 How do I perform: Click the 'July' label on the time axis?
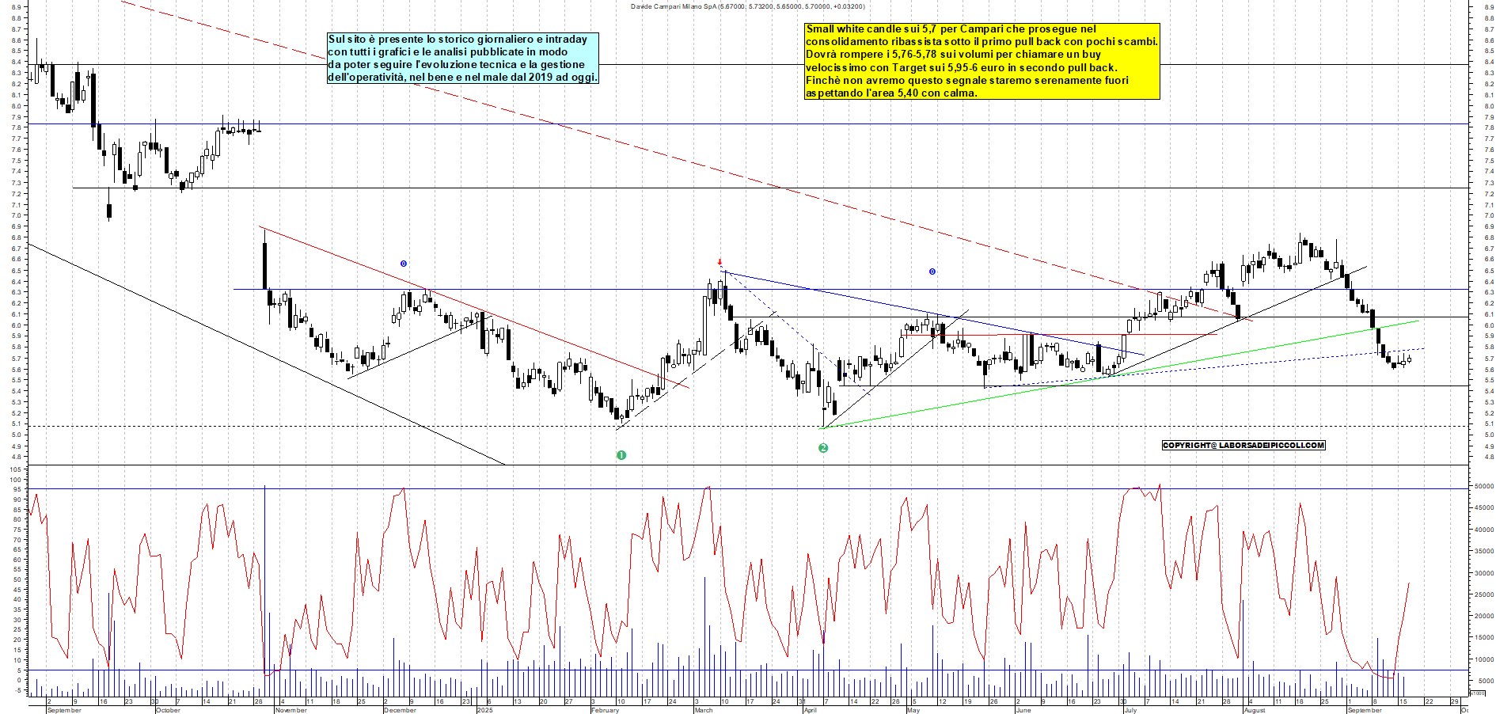1130,710
